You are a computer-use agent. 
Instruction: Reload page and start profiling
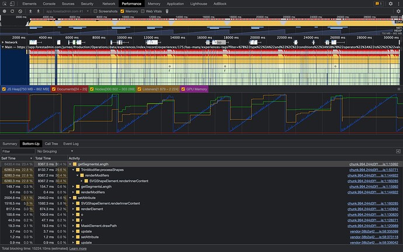tap(12, 11)
